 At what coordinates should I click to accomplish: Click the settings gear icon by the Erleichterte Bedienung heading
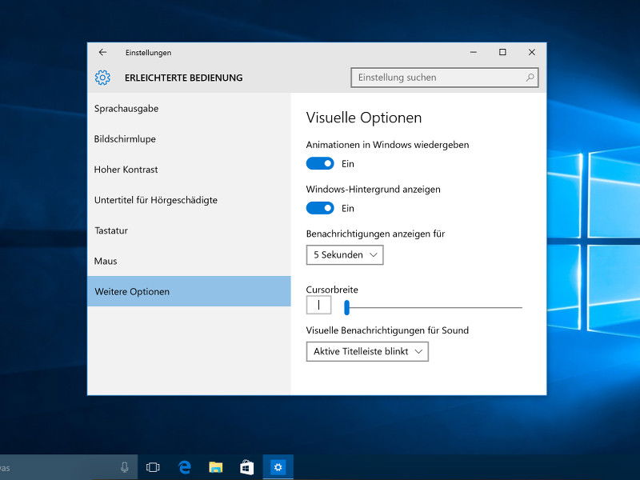(x=102, y=78)
